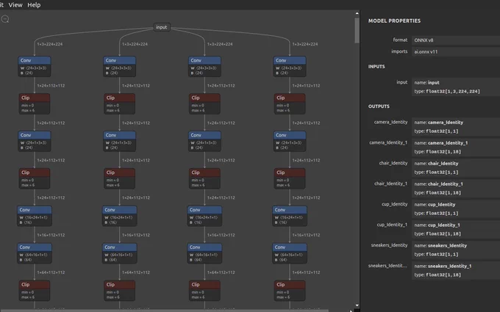This screenshot has width=500, height=312.
Task: Open the partially visible Edit menu
Action: pos(1,5)
